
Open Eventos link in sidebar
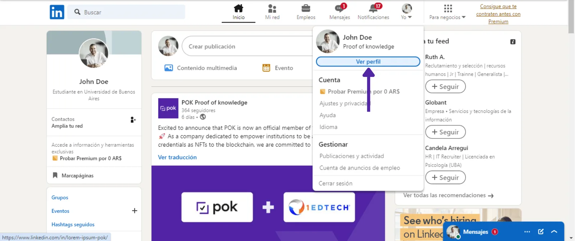(60, 211)
